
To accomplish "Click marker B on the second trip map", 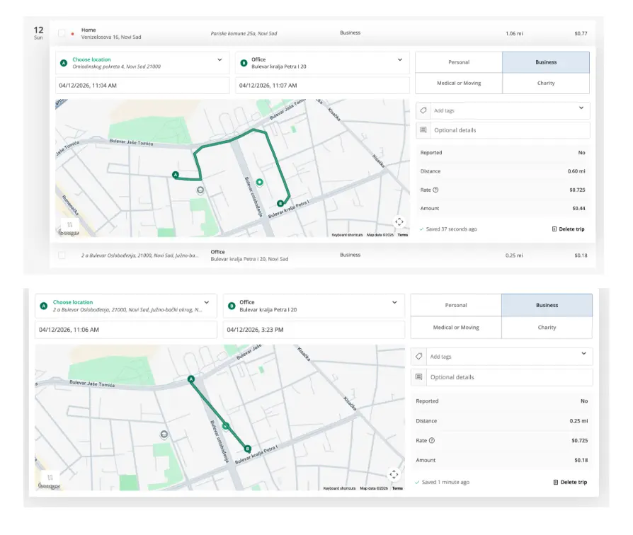I will pyautogui.click(x=246, y=448).
